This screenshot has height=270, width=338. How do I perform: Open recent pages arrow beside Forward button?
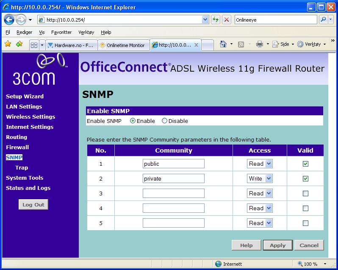[x=30, y=20]
